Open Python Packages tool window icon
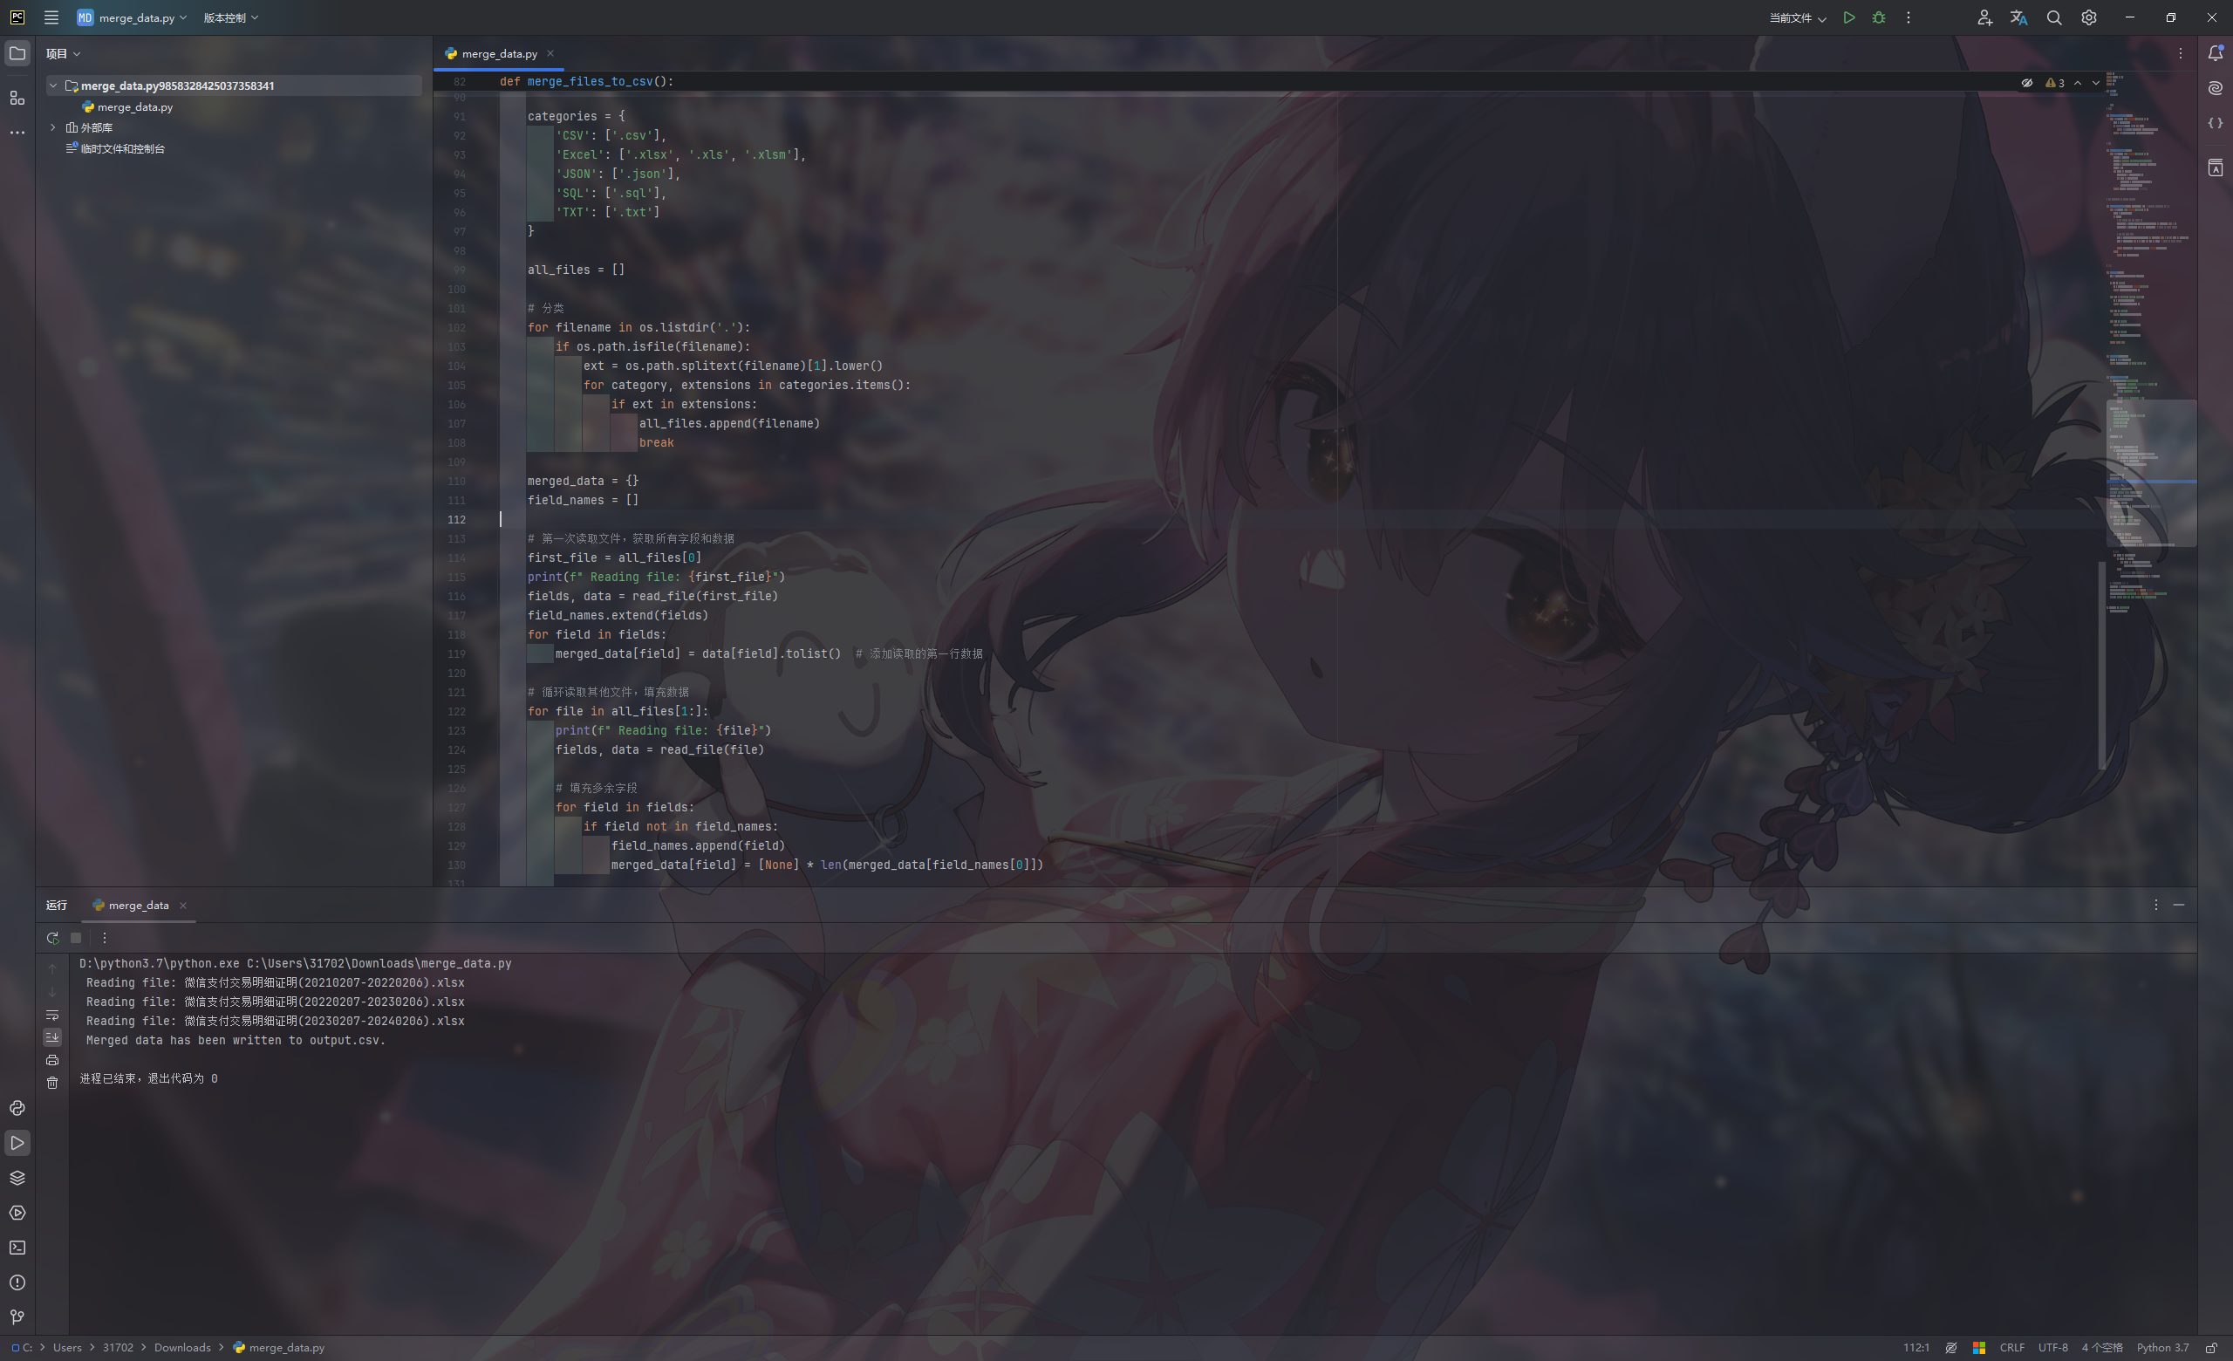This screenshot has width=2233, height=1361. click(17, 1107)
